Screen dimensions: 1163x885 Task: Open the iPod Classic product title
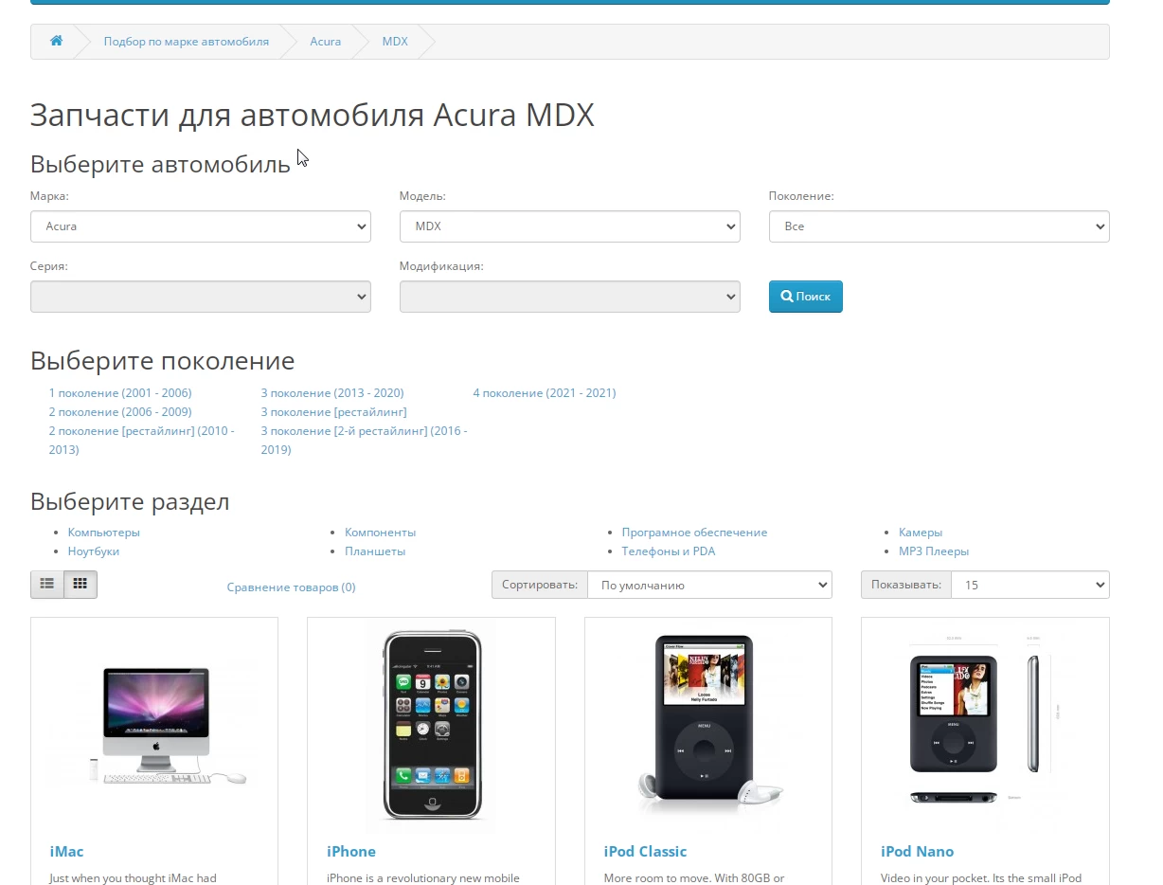(645, 852)
